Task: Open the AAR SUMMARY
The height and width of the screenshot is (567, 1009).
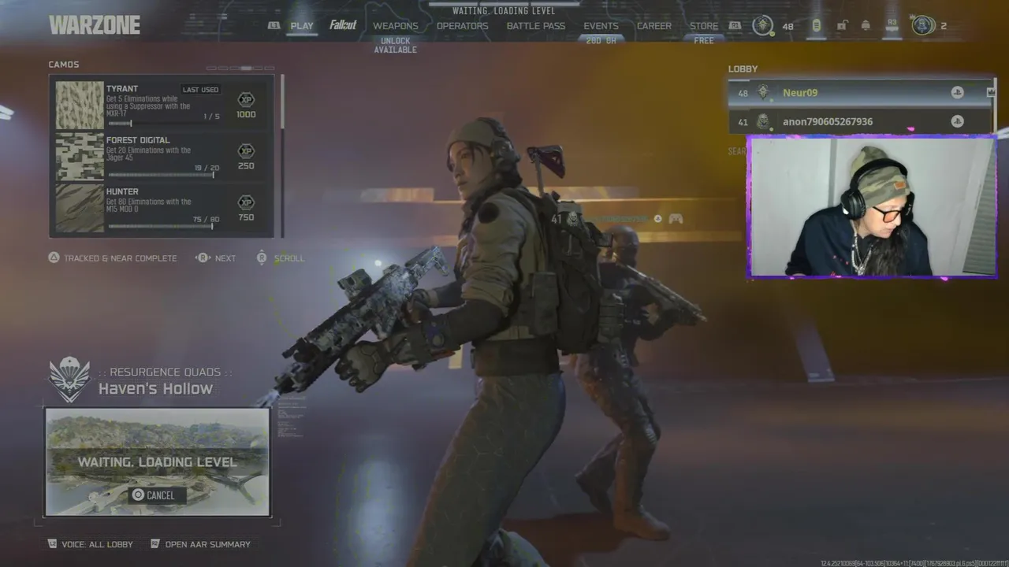Action: [x=207, y=544]
